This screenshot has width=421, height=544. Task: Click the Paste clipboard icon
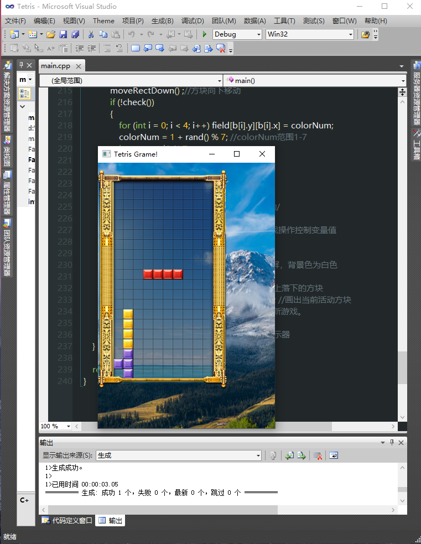click(116, 34)
